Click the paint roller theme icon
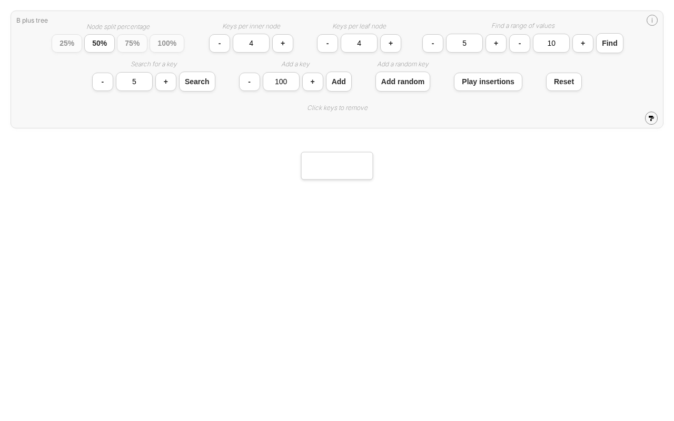The height and width of the screenshot is (421, 674). click(x=651, y=118)
